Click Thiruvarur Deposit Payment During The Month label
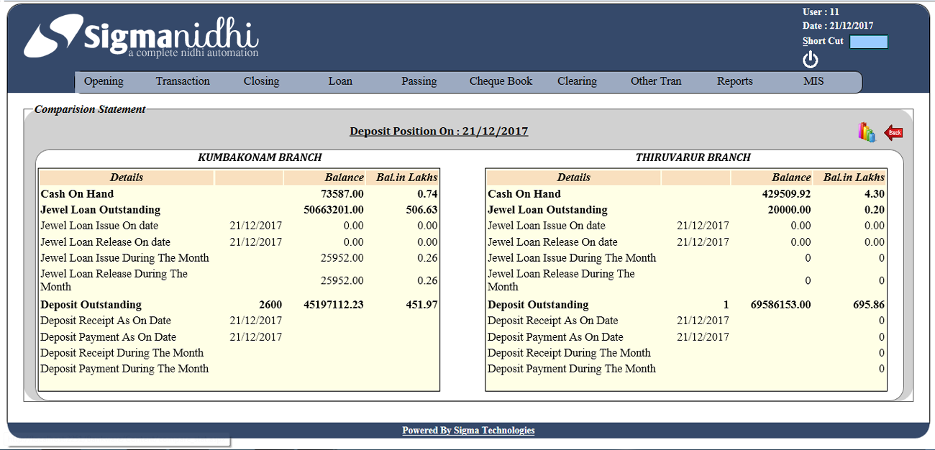Image resolution: width=935 pixels, height=450 pixels. [572, 369]
